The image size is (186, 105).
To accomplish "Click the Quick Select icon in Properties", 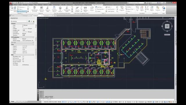I will point(33,21).
